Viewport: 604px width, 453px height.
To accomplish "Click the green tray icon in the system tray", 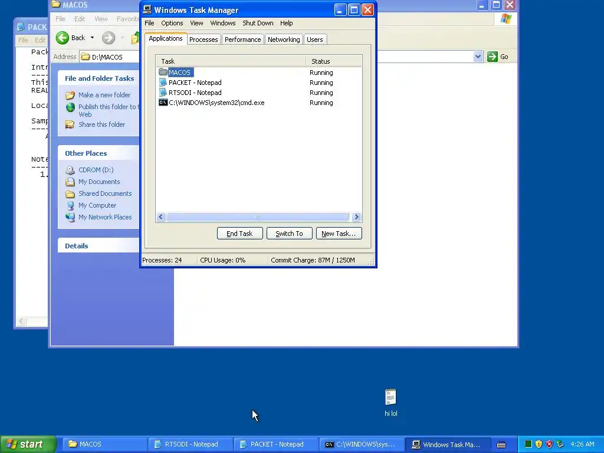I will [x=528, y=444].
